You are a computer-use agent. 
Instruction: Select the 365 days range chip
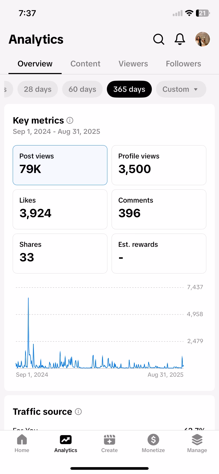pos(129,89)
